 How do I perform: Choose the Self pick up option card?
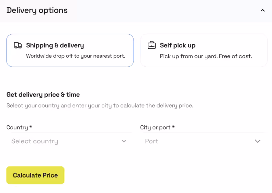[x=204, y=50]
